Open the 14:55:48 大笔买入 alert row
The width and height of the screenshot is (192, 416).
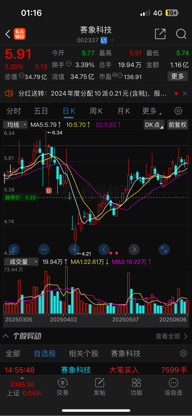point(96,370)
